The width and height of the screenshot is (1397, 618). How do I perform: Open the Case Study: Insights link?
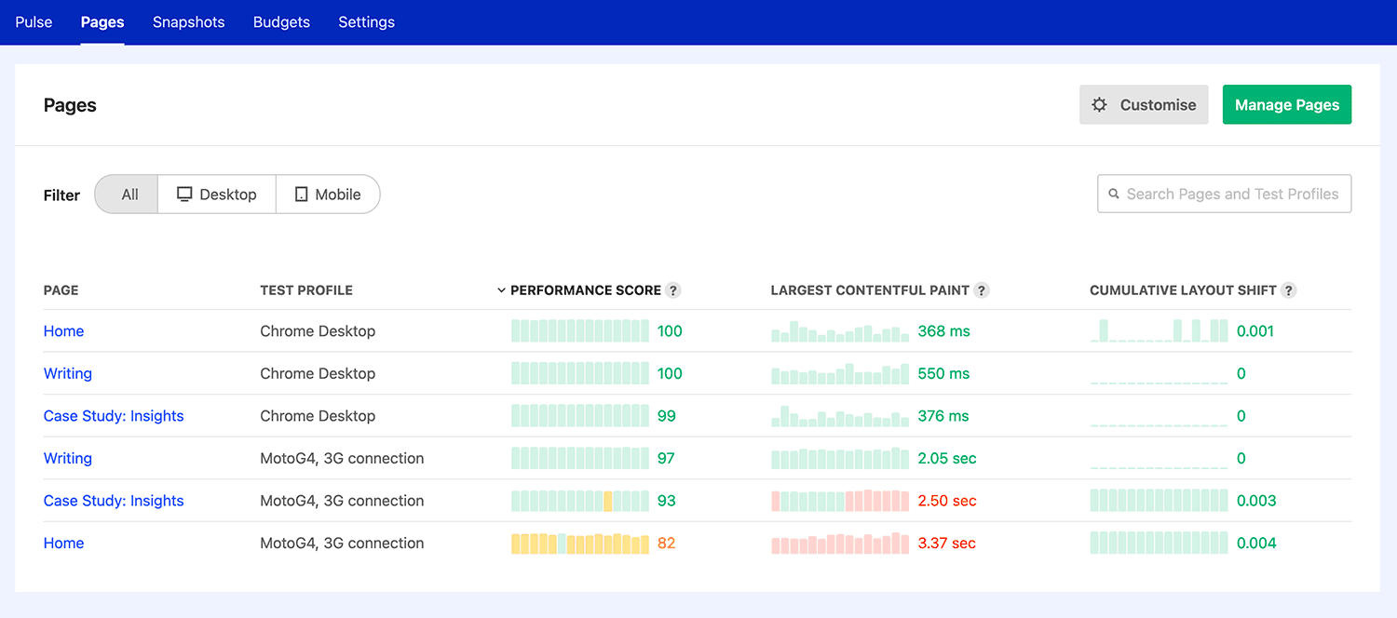click(x=114, y=415)
